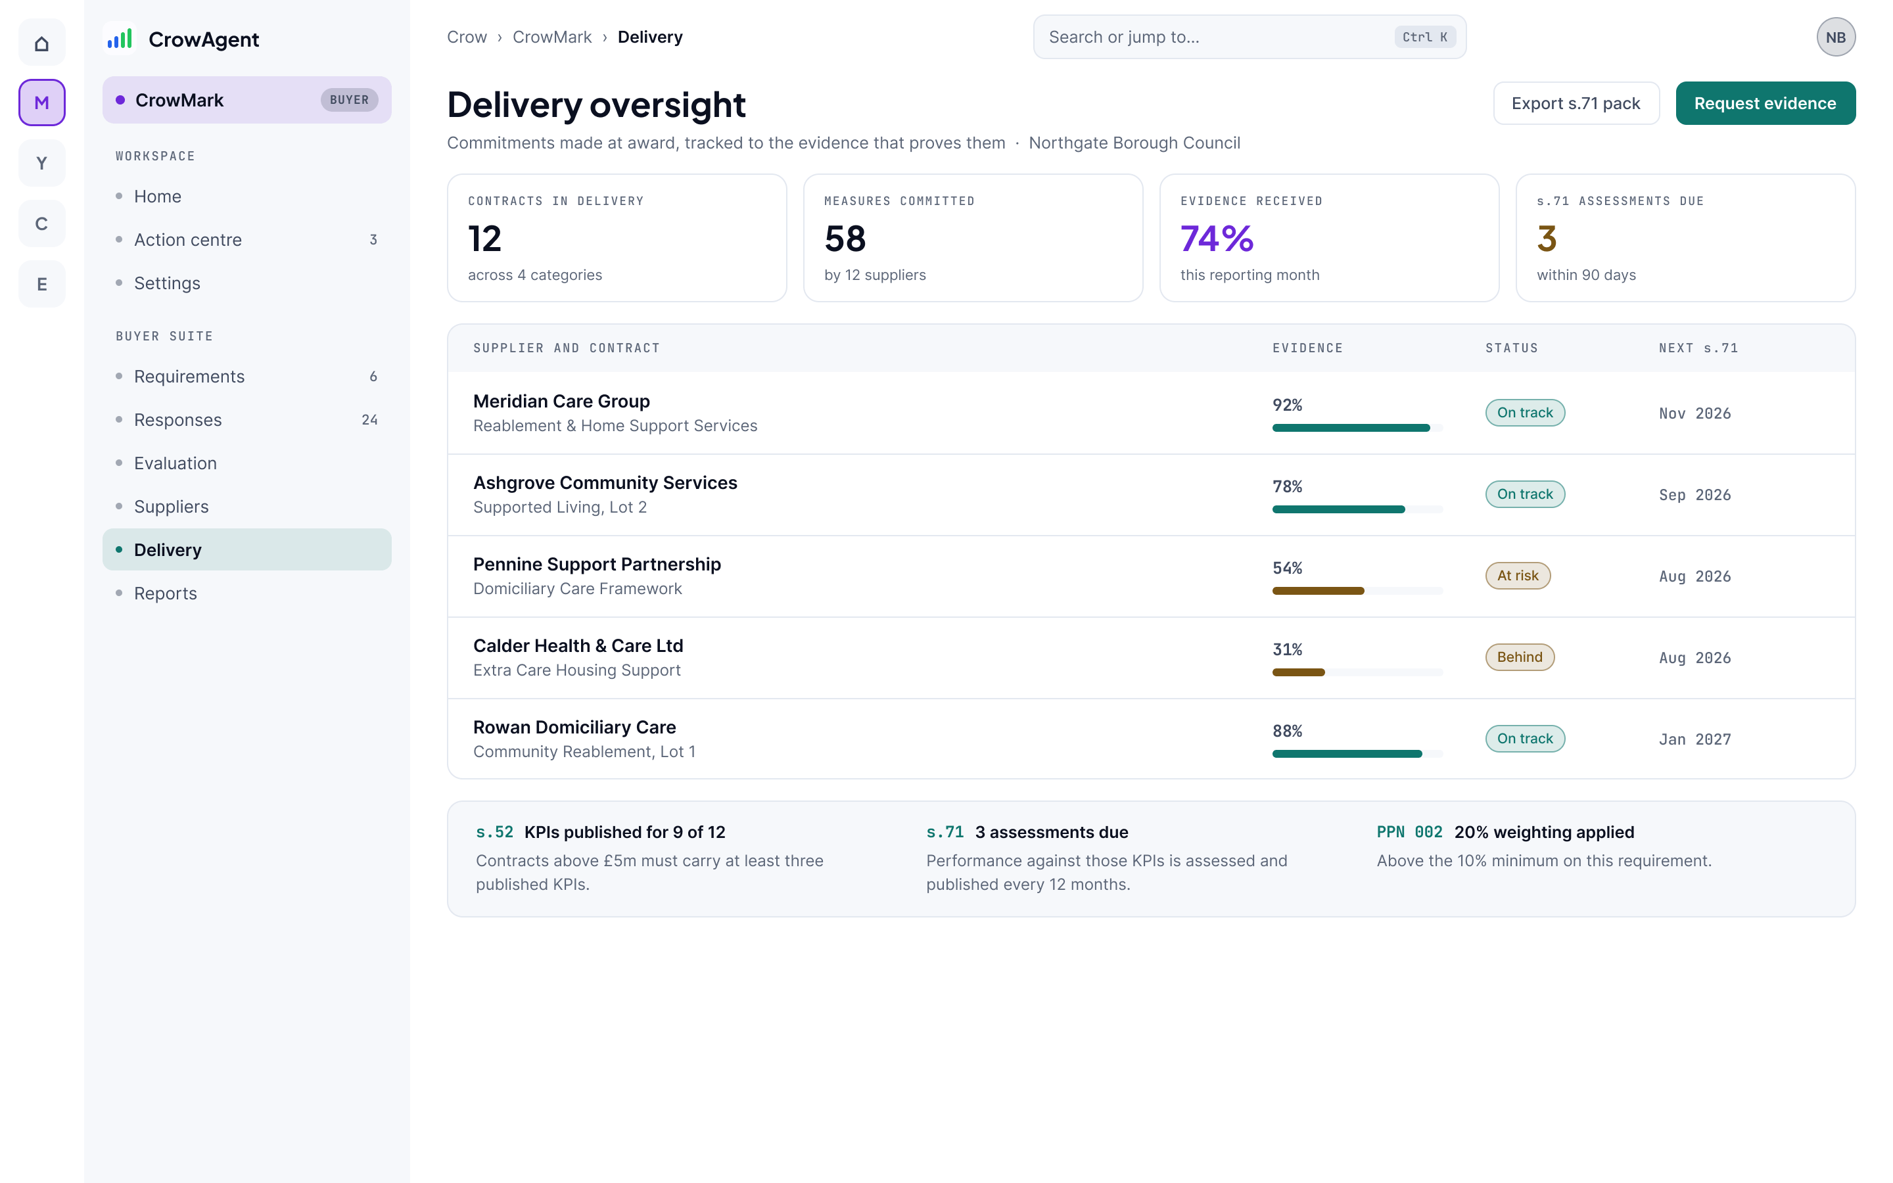
Task: Open the NB user avatar
Action: coord(1835,37)
